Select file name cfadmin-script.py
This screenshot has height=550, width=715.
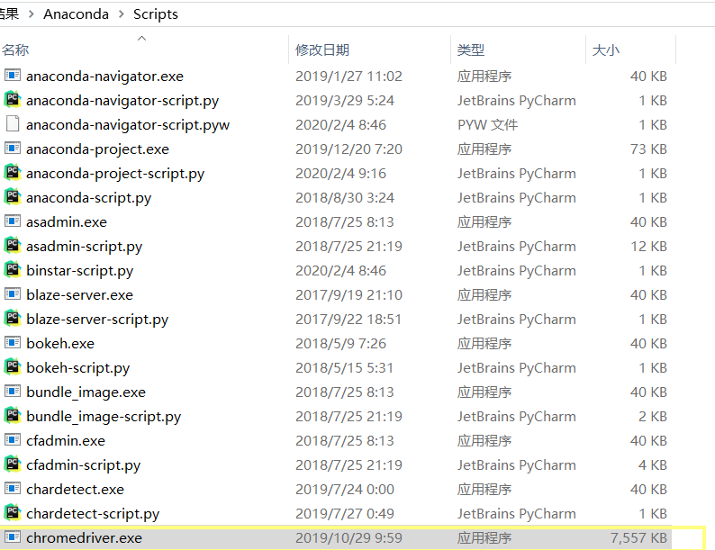point(84,465)
